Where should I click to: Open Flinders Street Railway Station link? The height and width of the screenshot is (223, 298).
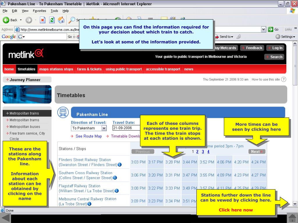pyautogui.click(x=88, y=162)
